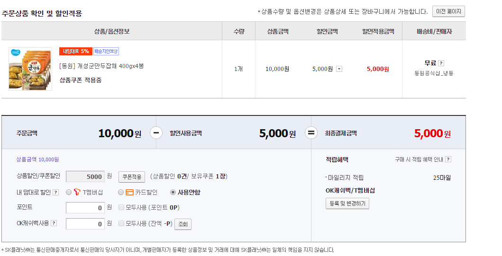Check 모두사용 for 포인트

point(121,207)
